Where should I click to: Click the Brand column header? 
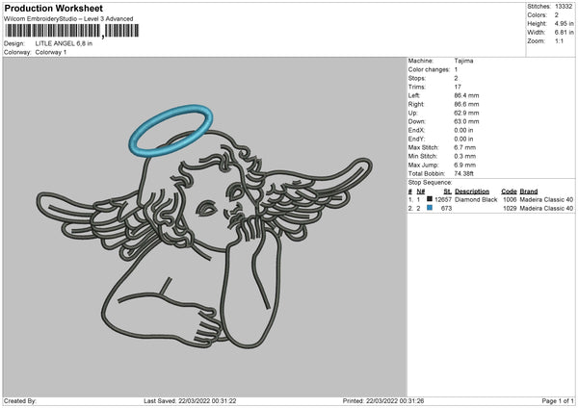pos(529,191)
